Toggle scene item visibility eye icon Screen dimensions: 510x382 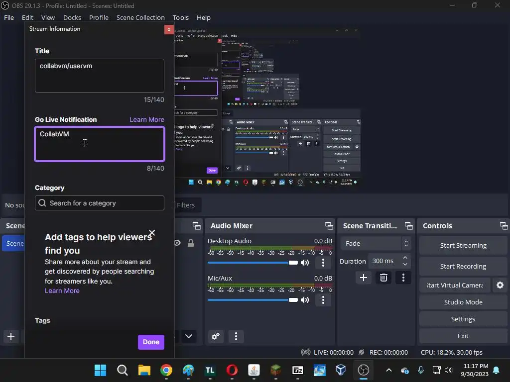[177, 243]
